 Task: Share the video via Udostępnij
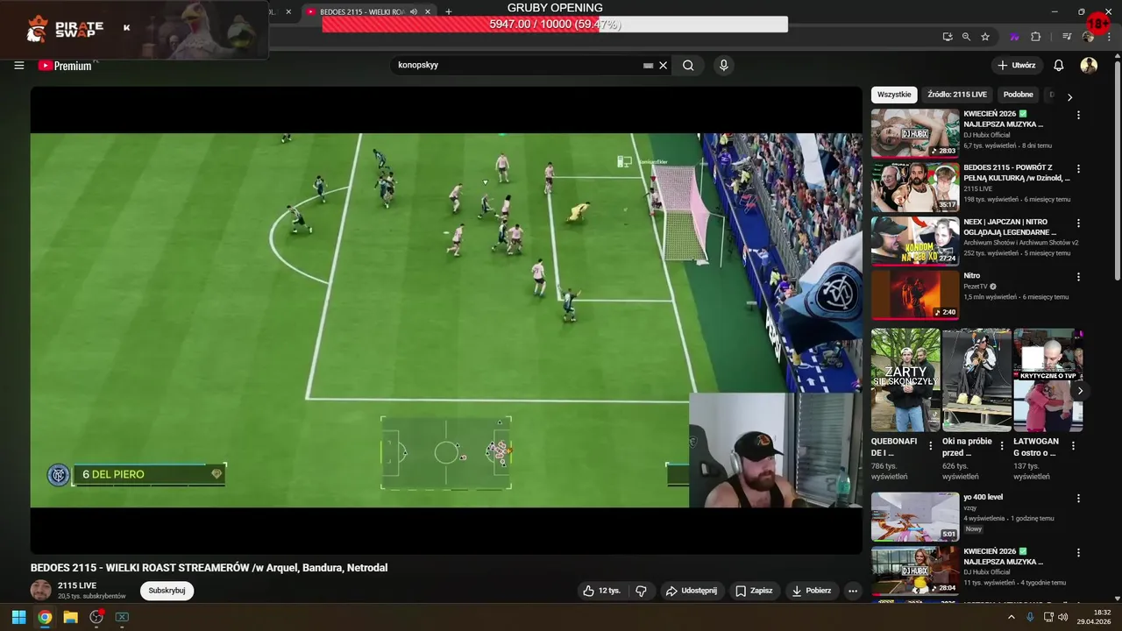[692, 591]
